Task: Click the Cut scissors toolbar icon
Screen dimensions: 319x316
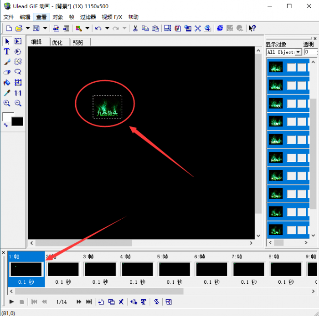Action: (x=135, y=28)
